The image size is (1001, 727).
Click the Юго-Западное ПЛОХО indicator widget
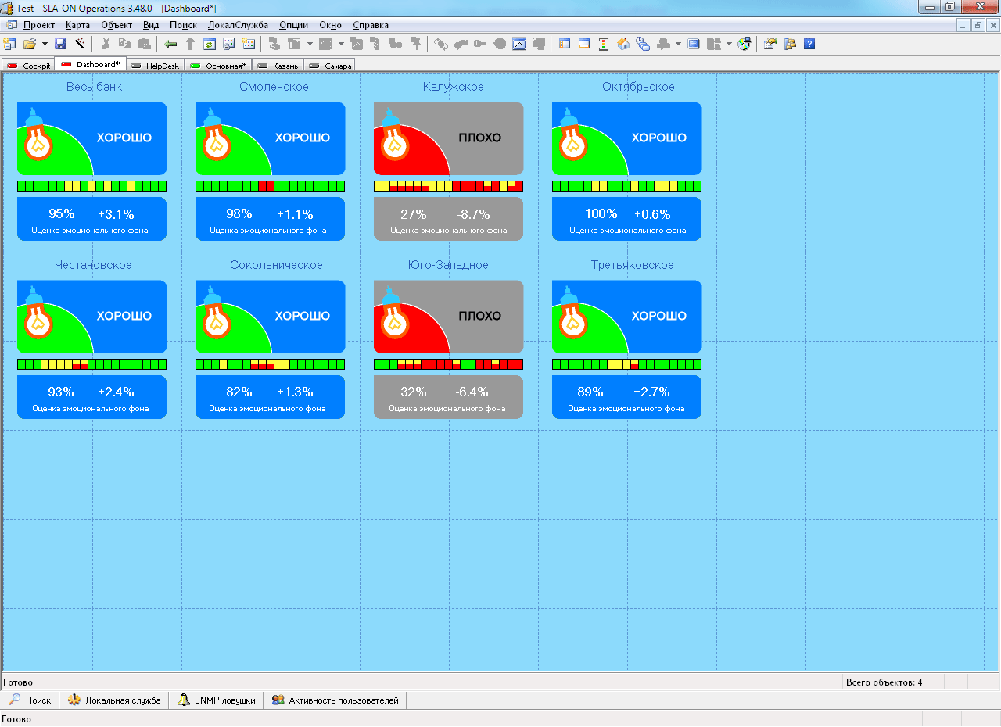pyautogui.click(x=448, y=317)
